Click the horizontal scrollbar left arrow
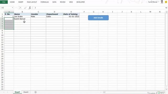The width and height of the screenshot is (168, 94). [104, 92]
